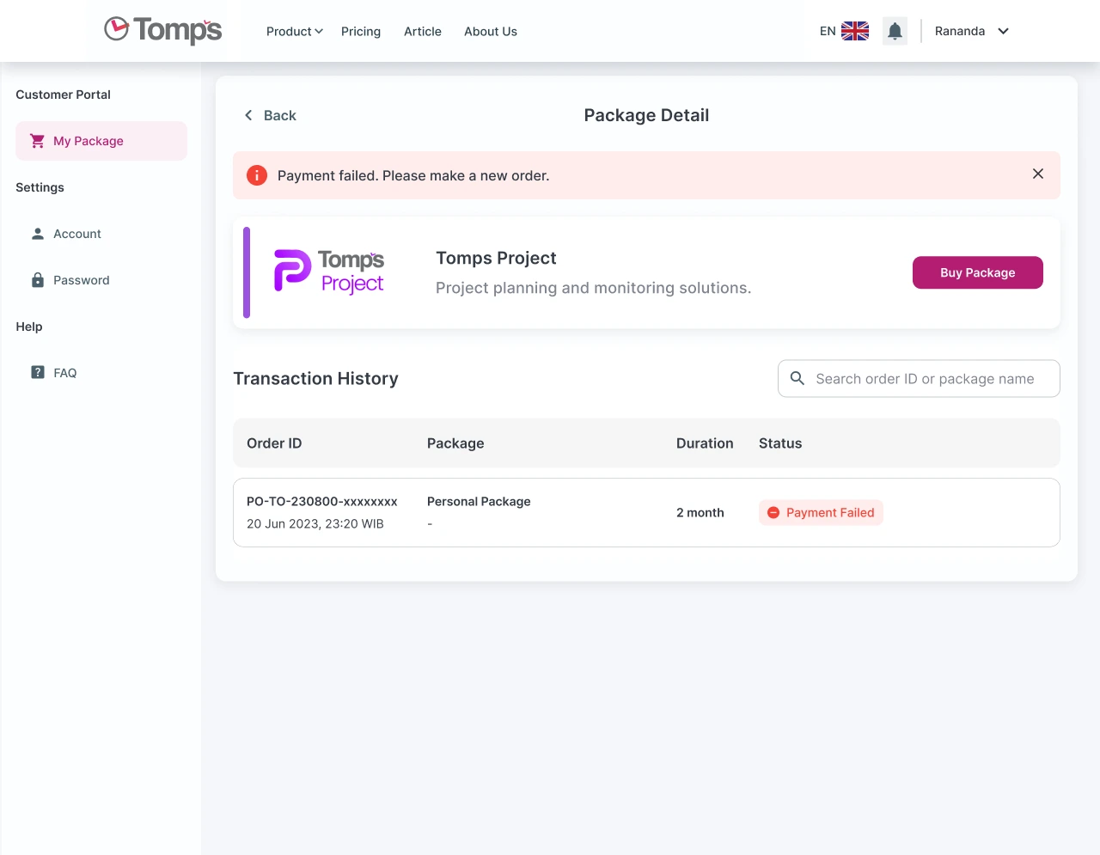Screen dimensions: 1100x855
Task: Open notifications via the bell icon
Action: pyautogui.click(x=895, y=30)
